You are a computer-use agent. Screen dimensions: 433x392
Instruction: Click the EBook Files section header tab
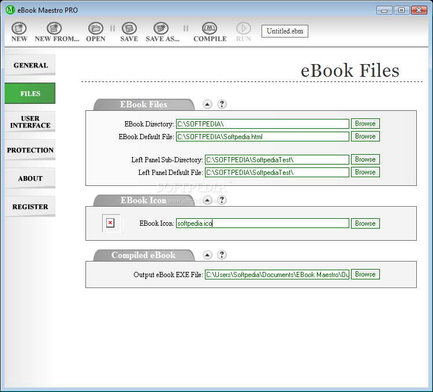tap(144, 104)
